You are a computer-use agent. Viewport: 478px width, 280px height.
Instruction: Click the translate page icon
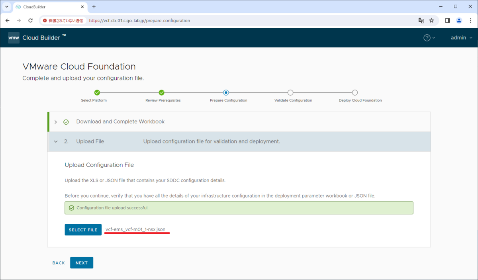point(421,20)
